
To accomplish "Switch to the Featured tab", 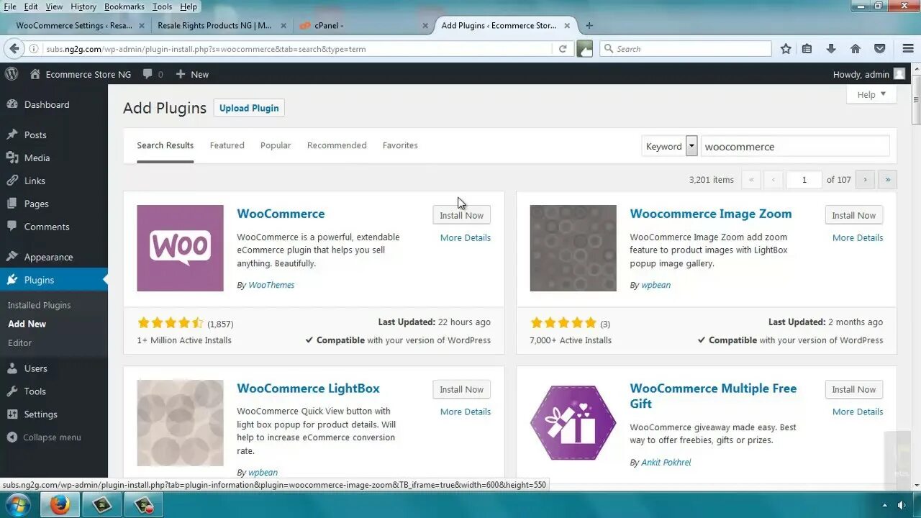I will click(x=227, y=145).
